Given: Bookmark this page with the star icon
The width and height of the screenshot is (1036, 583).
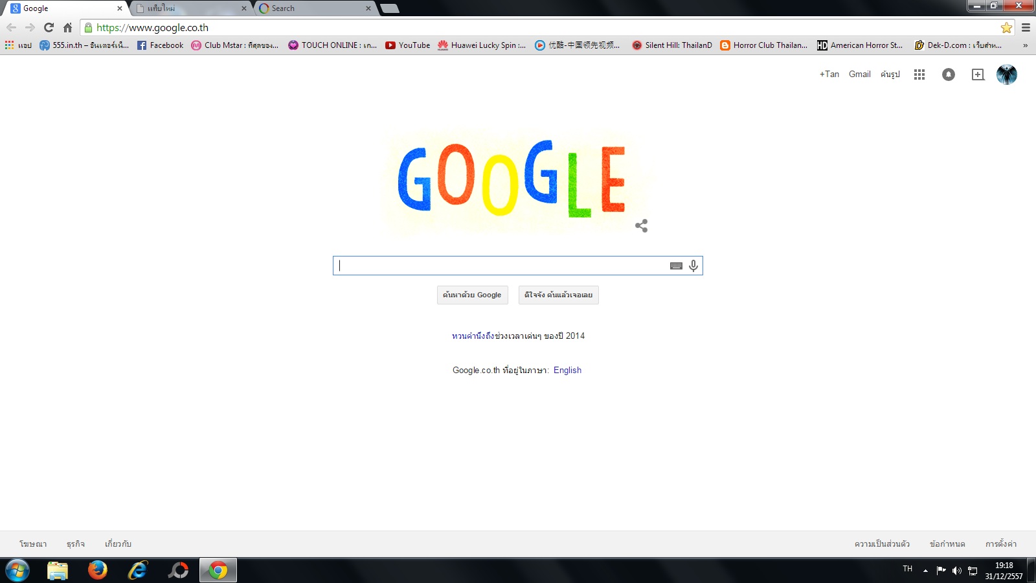Looking at the screenshot, I should (1006, 27).
